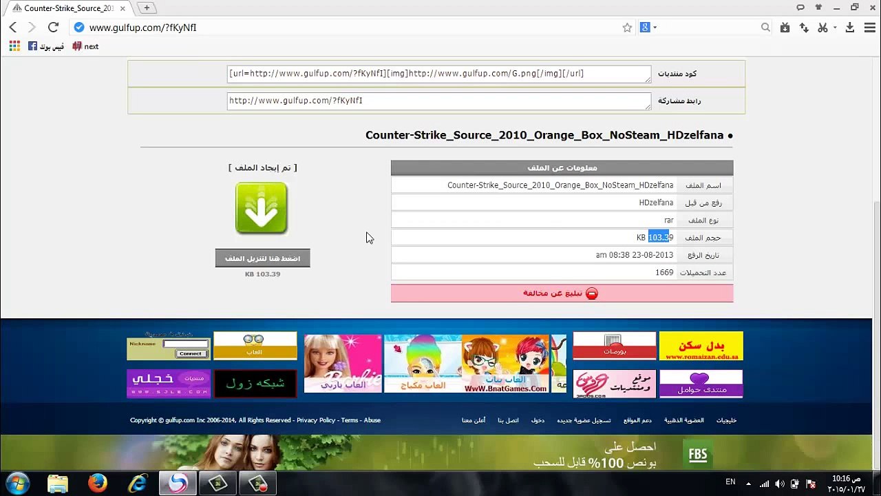Image resolution: width=881 pixels, height=496 pixels.
Task: Open the Google search engine dropdown
Action: [648, 28]
